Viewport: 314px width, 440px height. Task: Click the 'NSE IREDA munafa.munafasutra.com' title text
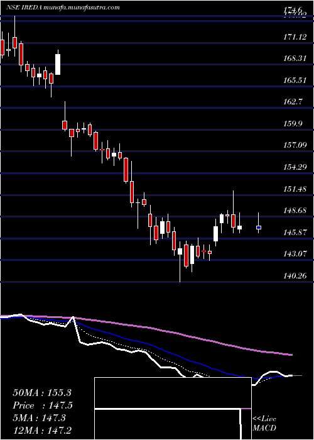(63, 8)
